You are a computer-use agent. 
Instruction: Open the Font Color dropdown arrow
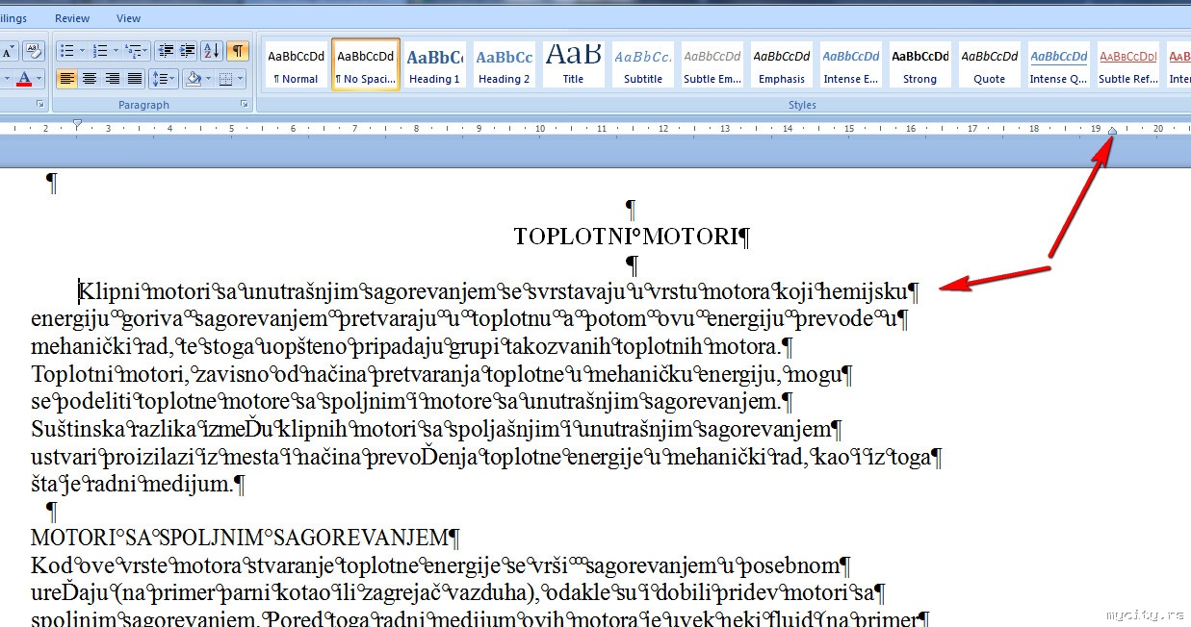pos(39,78)
